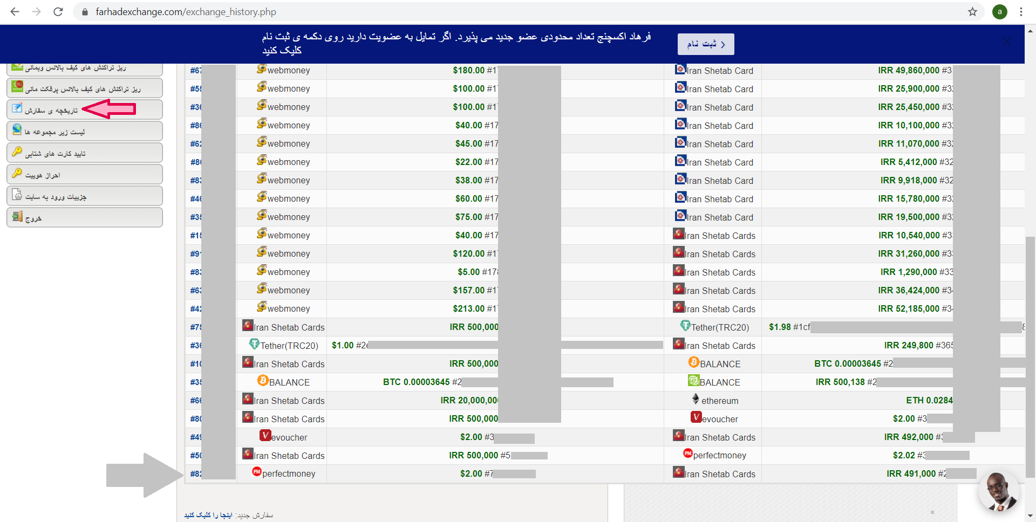Click the perfectmoney icon in the bottom row

tap(257, 472)
